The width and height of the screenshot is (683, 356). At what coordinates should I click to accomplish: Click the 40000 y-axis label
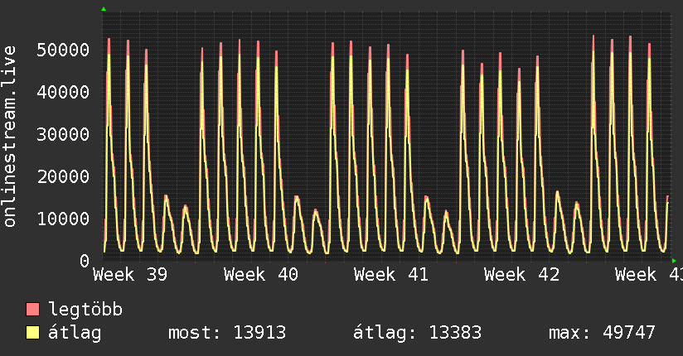(x=63, y=92)
